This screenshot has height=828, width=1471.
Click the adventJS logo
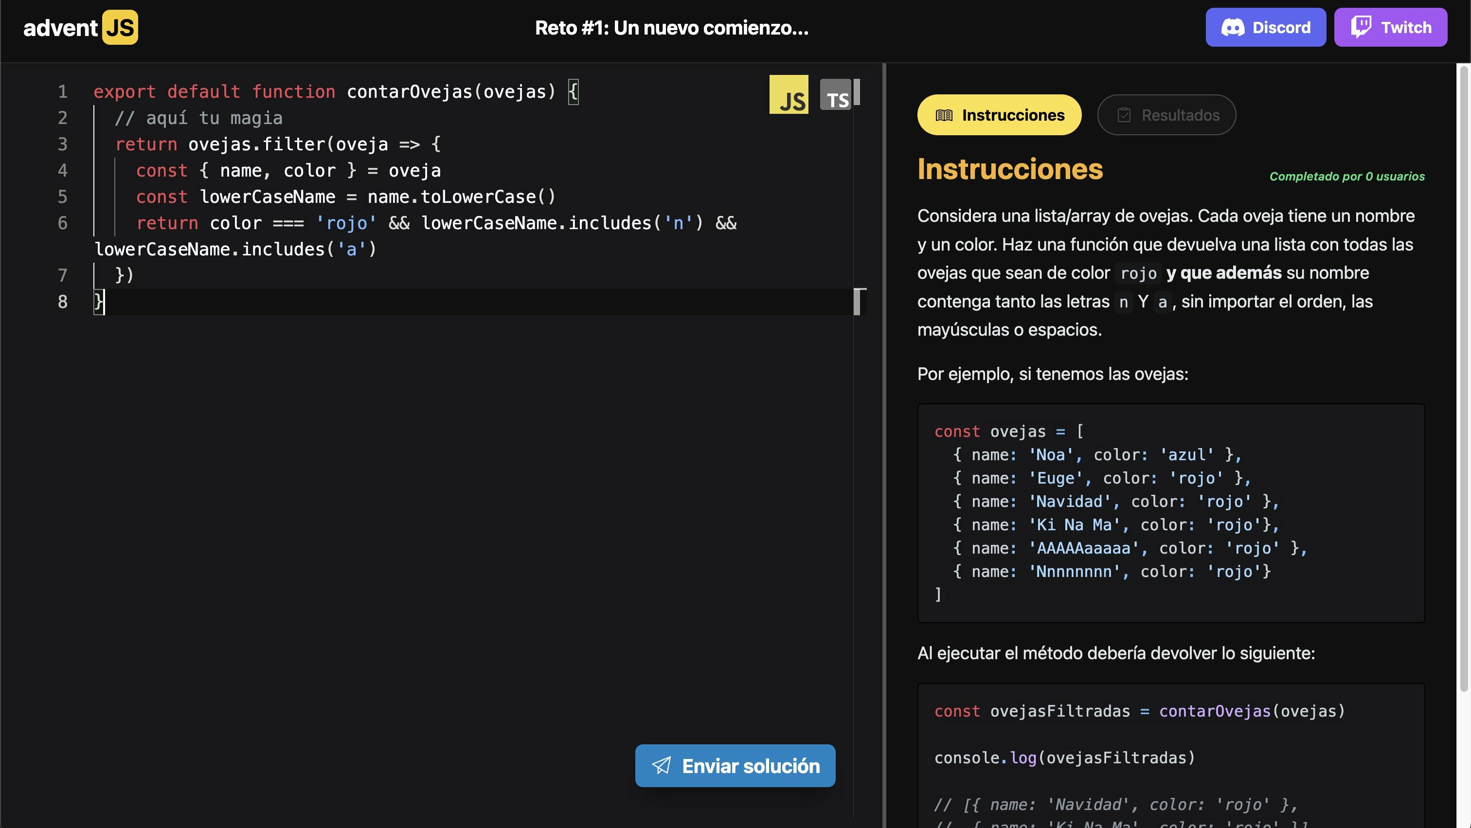point(81,27)
